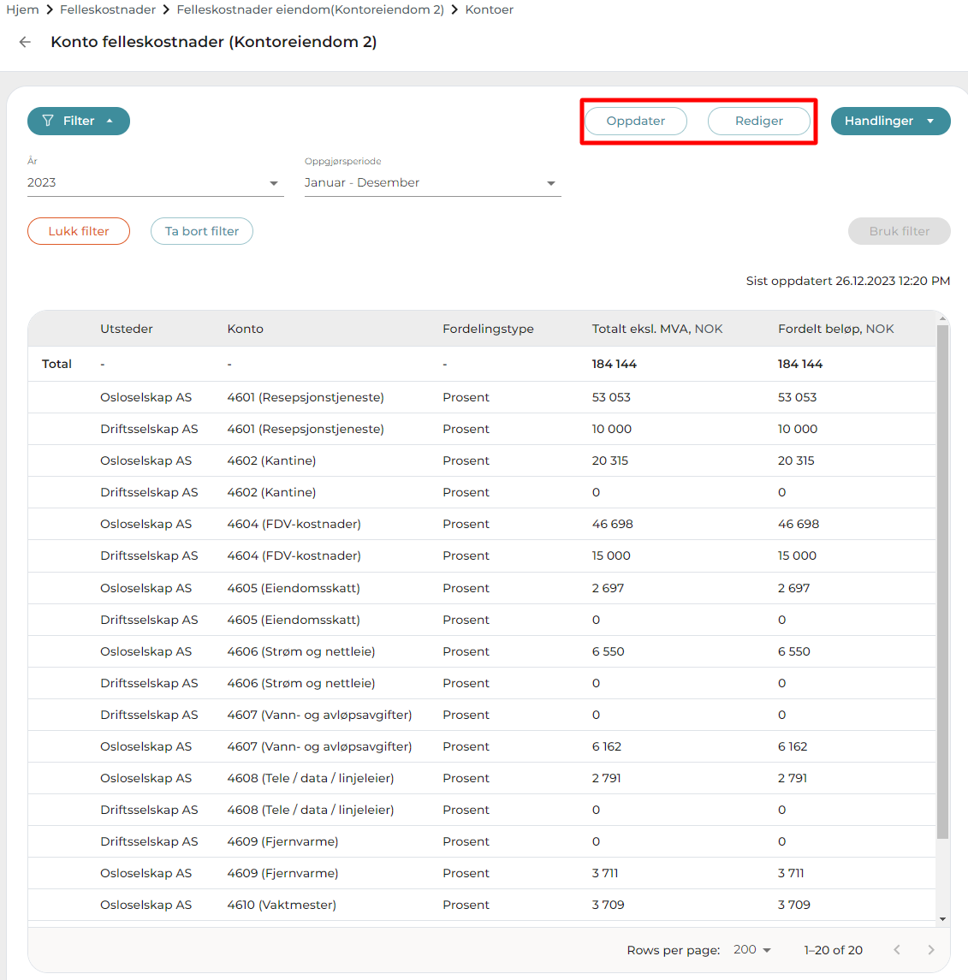Open the Handlinger dropdown menu
Image resolution: width=968 pixels, height=980 pixels.
pos(890,121)
